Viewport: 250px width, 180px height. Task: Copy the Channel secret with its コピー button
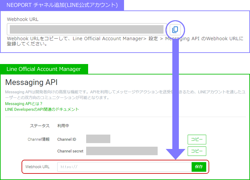point(197,151)
